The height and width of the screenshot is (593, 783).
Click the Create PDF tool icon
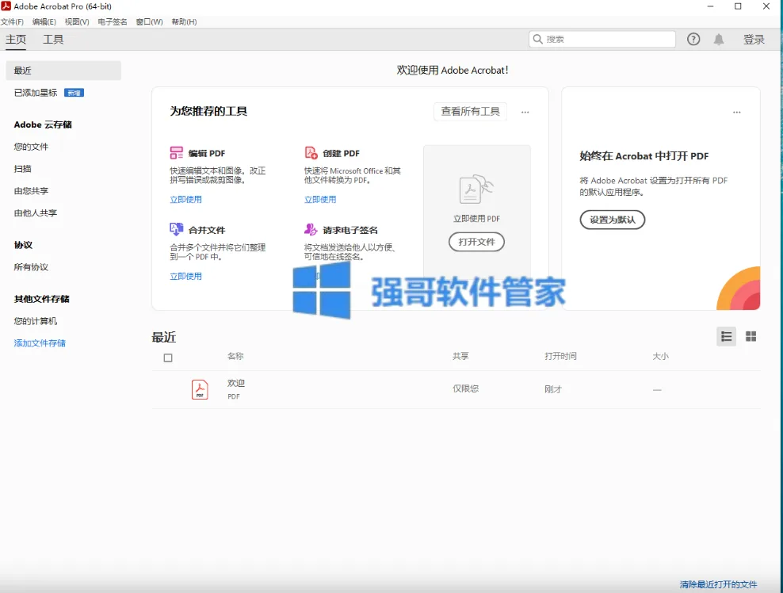(x=311, y=152)
